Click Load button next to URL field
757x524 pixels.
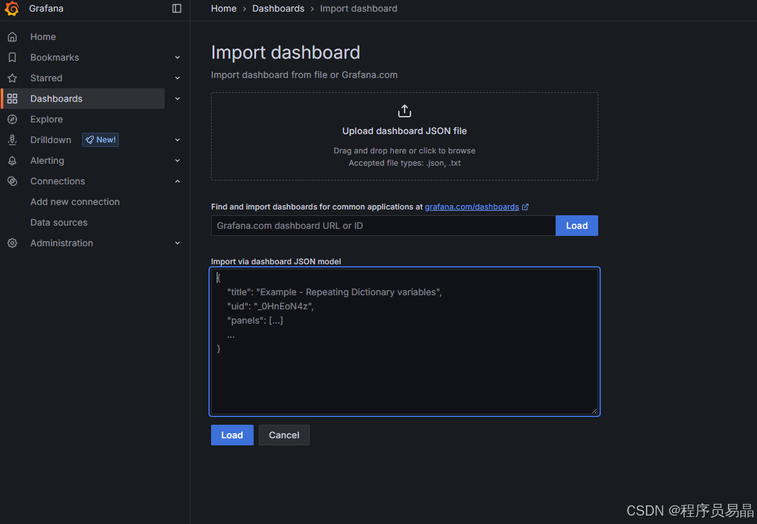576,226
